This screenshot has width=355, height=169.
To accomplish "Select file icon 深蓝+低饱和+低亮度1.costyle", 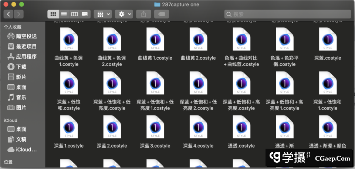I will (x=155, y=83).
